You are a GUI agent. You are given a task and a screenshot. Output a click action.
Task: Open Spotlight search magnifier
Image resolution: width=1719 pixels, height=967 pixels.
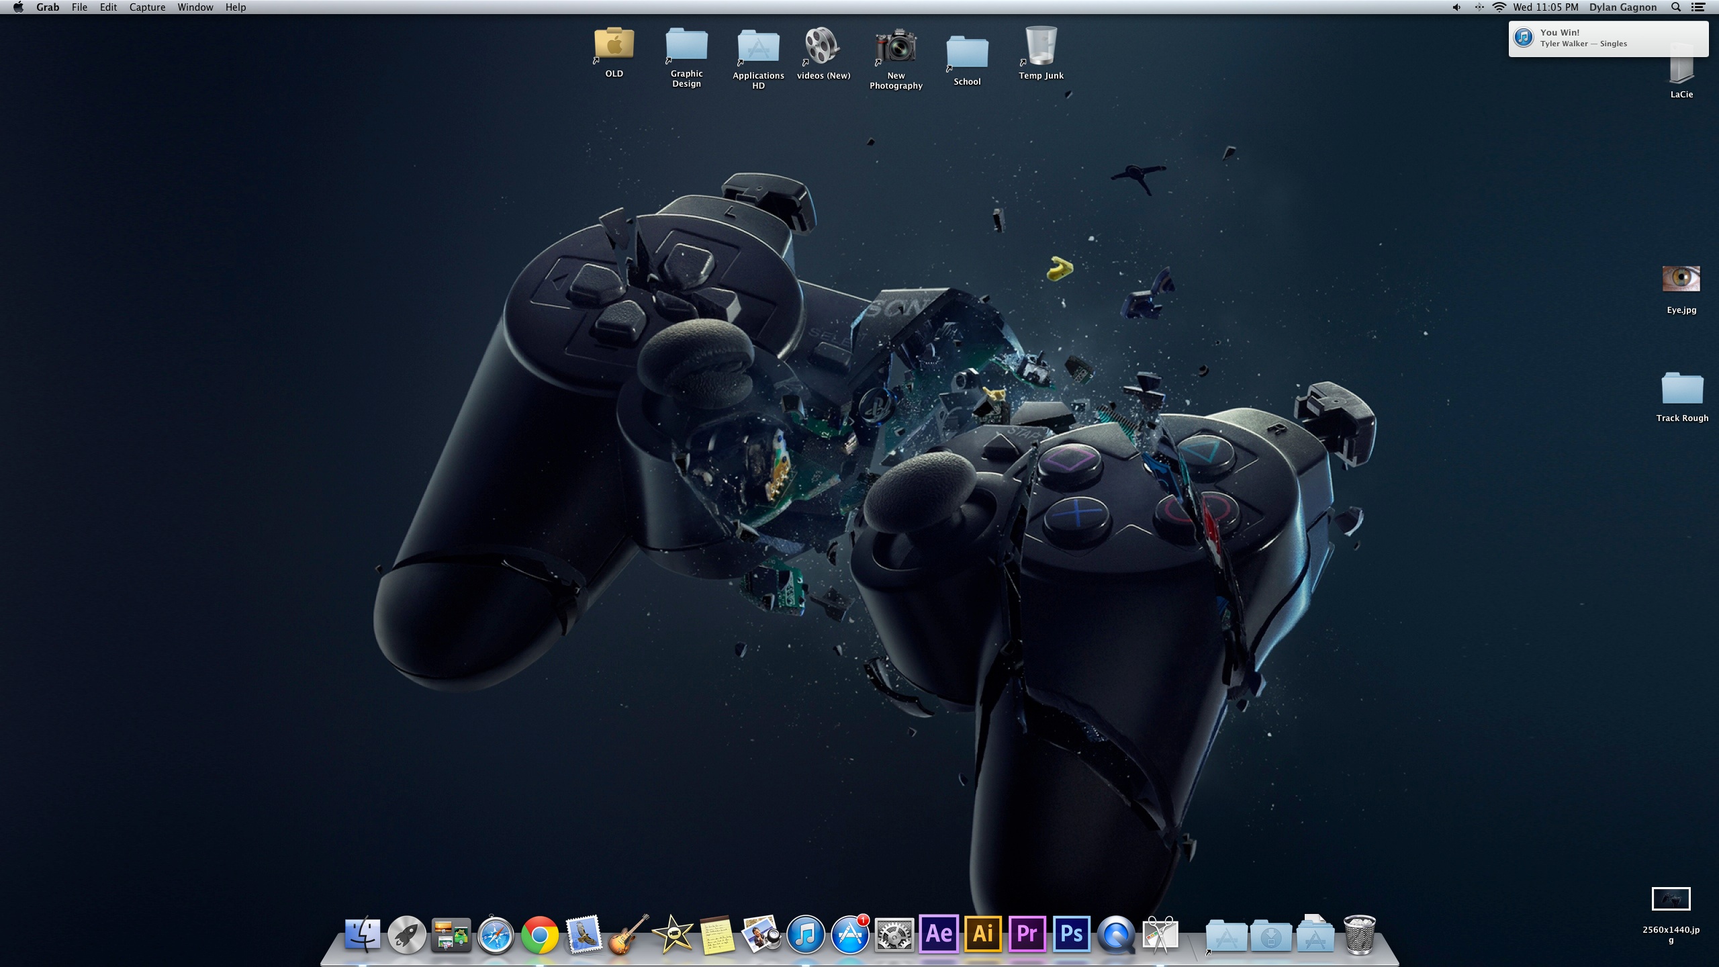(x=1676, y=7)
